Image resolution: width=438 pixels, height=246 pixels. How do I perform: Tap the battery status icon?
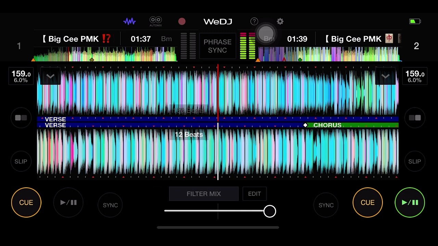(415, 22)
